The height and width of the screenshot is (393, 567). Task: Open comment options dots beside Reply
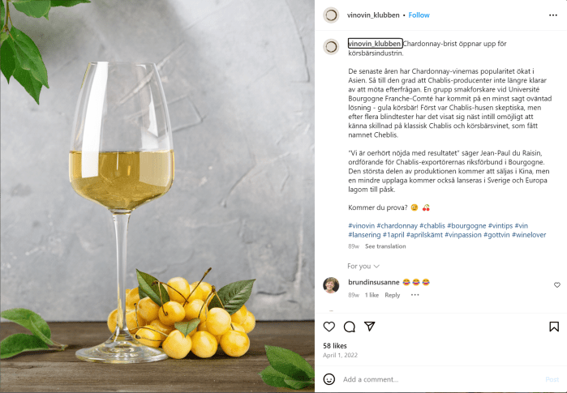tap(415, 295)
